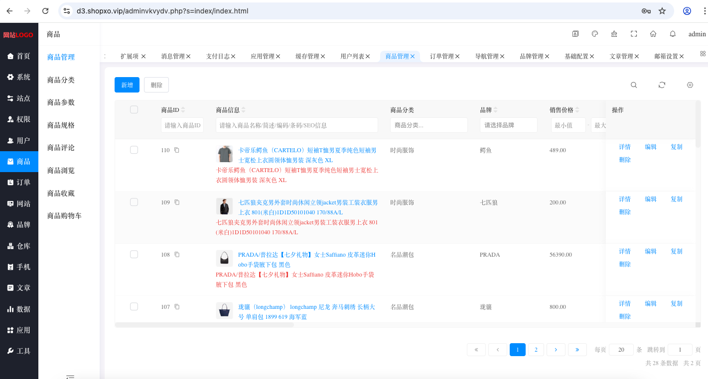Screen dimensions: 708x379
Task: Click the password key icon in address bar
Action: [646, 11]
